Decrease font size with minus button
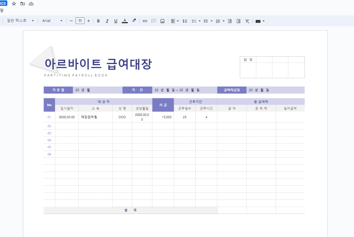Screen dimensions: 354x237 pyautogui.click(x=71, y=21)
